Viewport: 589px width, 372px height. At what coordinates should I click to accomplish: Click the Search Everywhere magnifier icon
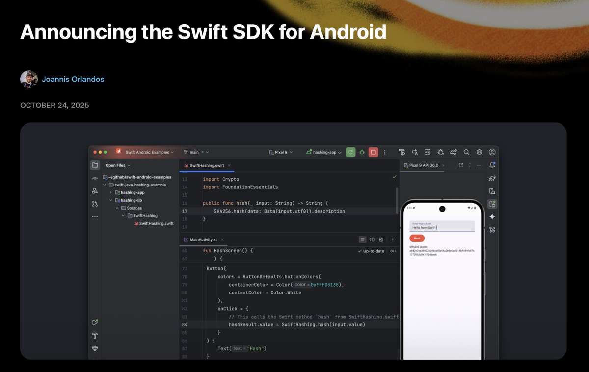tap(466, 152)
